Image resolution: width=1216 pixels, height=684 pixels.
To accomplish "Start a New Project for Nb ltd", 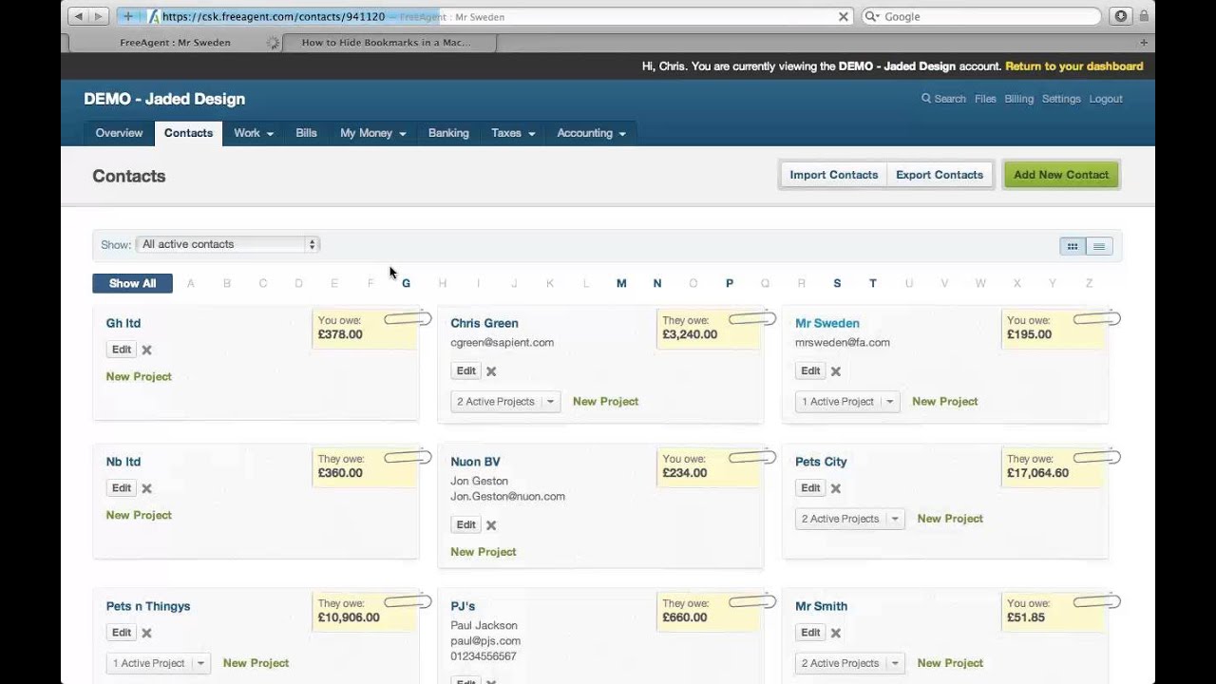I will coord(139,515).
